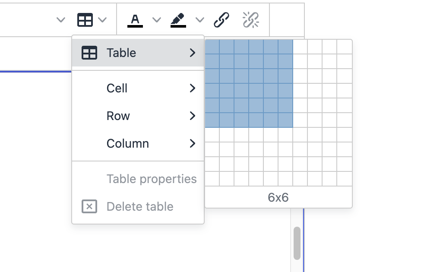Open the table toolbar dropdown arrow
Viewport: 424px width, 272px height.
[102, 20]
